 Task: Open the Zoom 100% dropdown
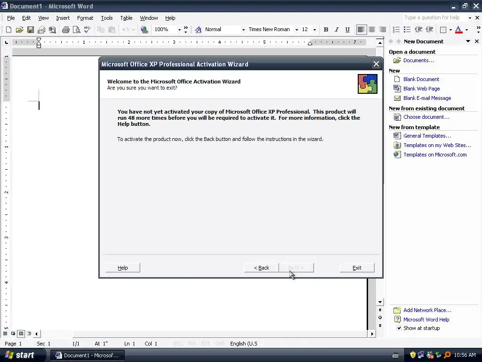click(179, 30)
